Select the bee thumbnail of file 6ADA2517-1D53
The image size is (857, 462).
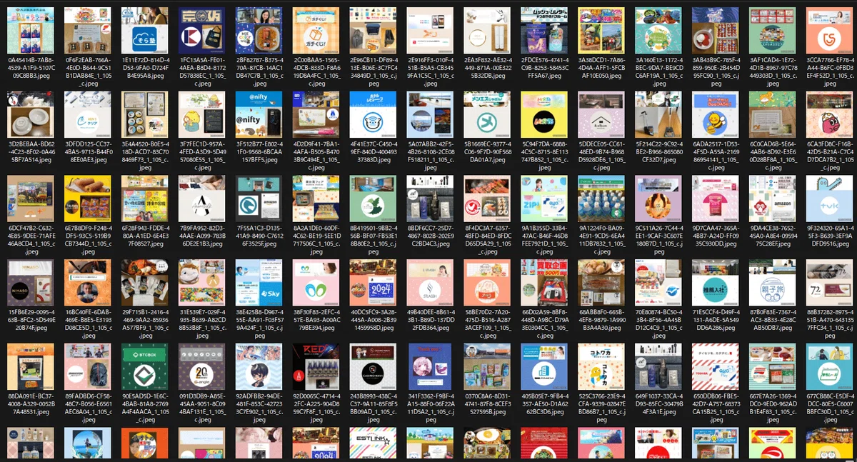716,114
